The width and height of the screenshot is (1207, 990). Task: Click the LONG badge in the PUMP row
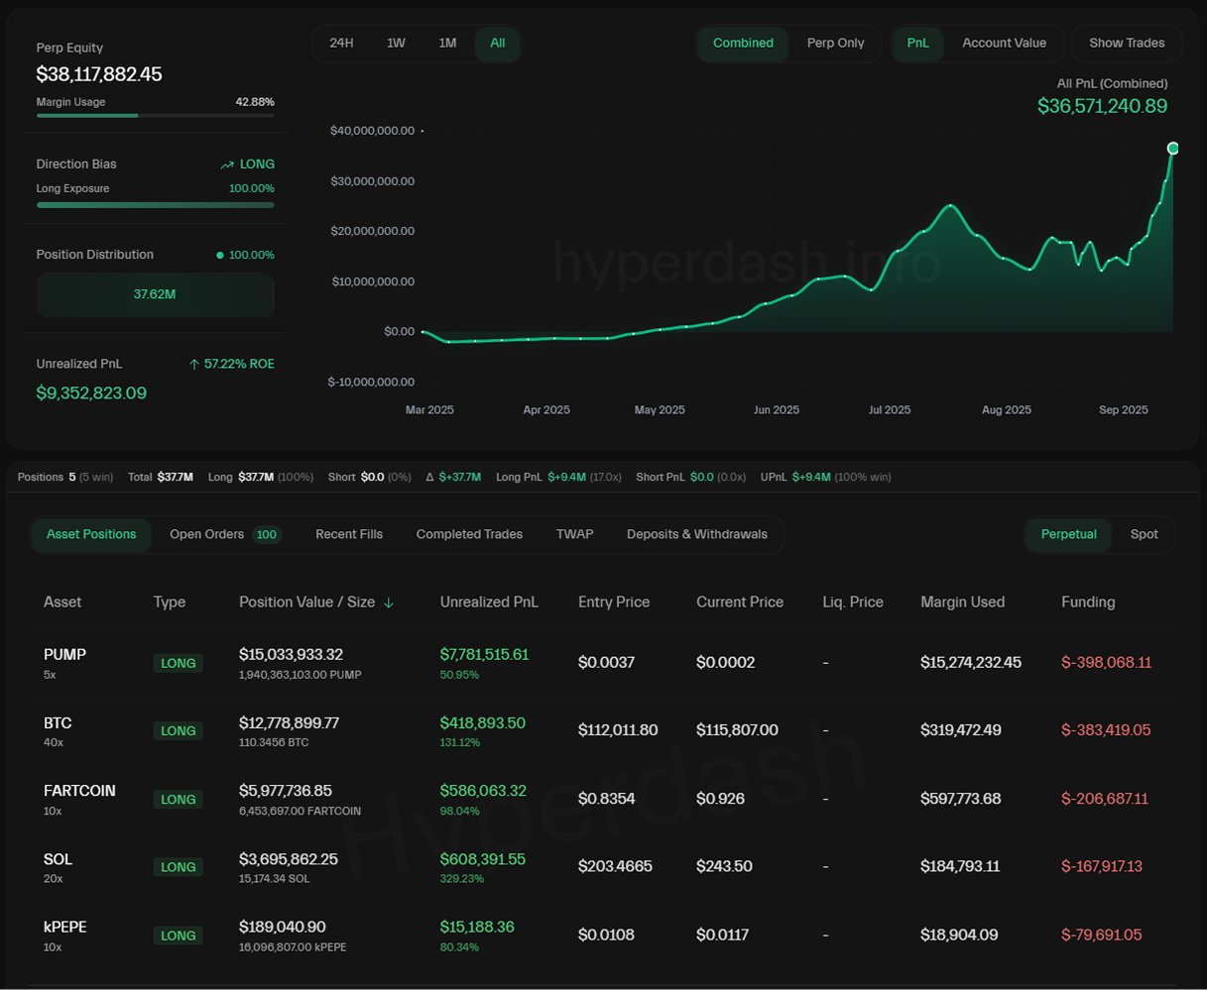click(178, 663)
